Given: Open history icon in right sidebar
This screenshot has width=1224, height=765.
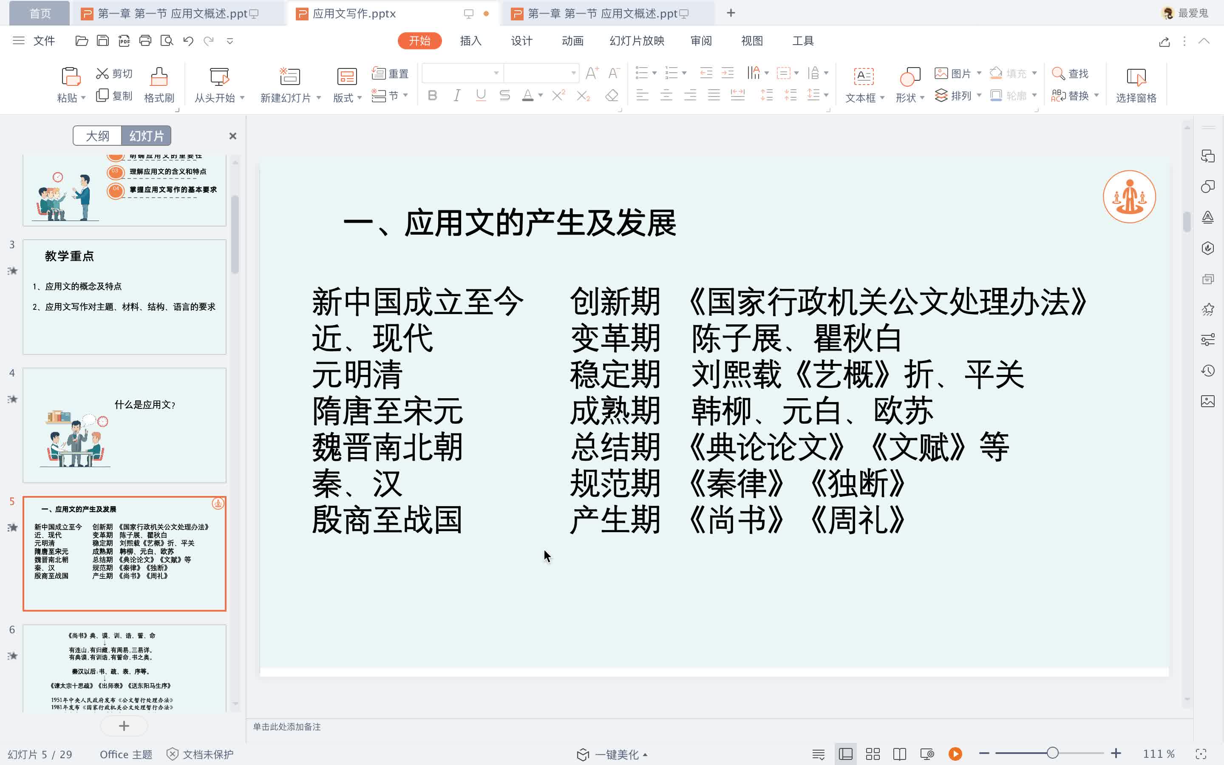Looking at the screenshot, I should 1208,371.
